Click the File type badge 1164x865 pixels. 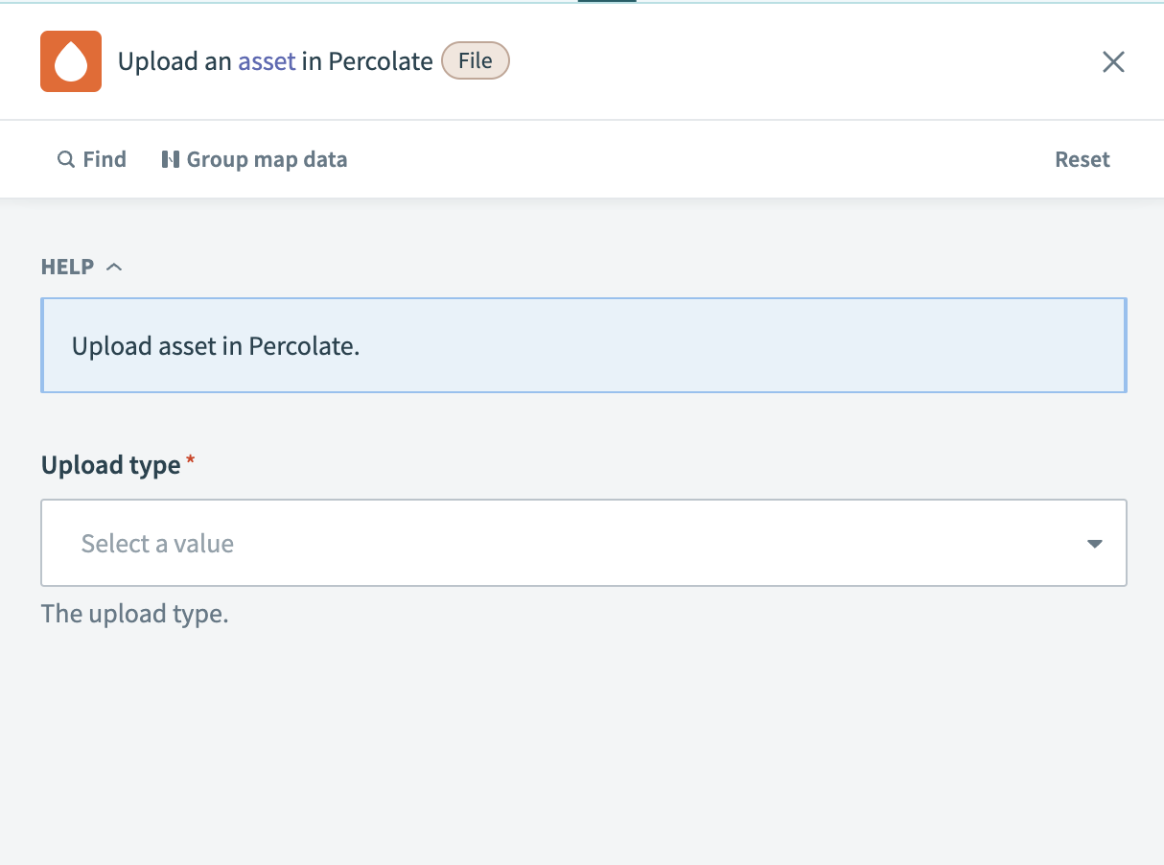pos(476,59)
